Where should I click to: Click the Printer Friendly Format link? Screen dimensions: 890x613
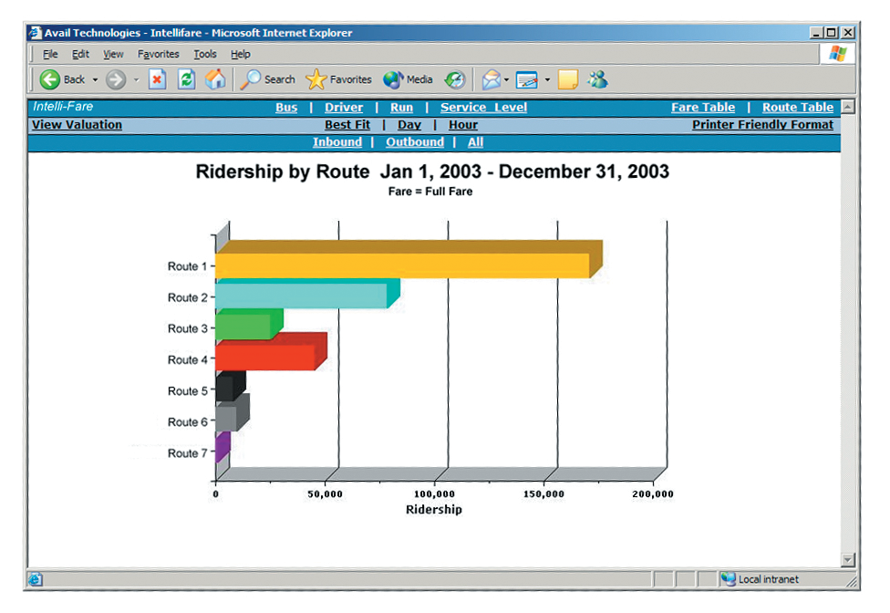click(x=762, y=125)
